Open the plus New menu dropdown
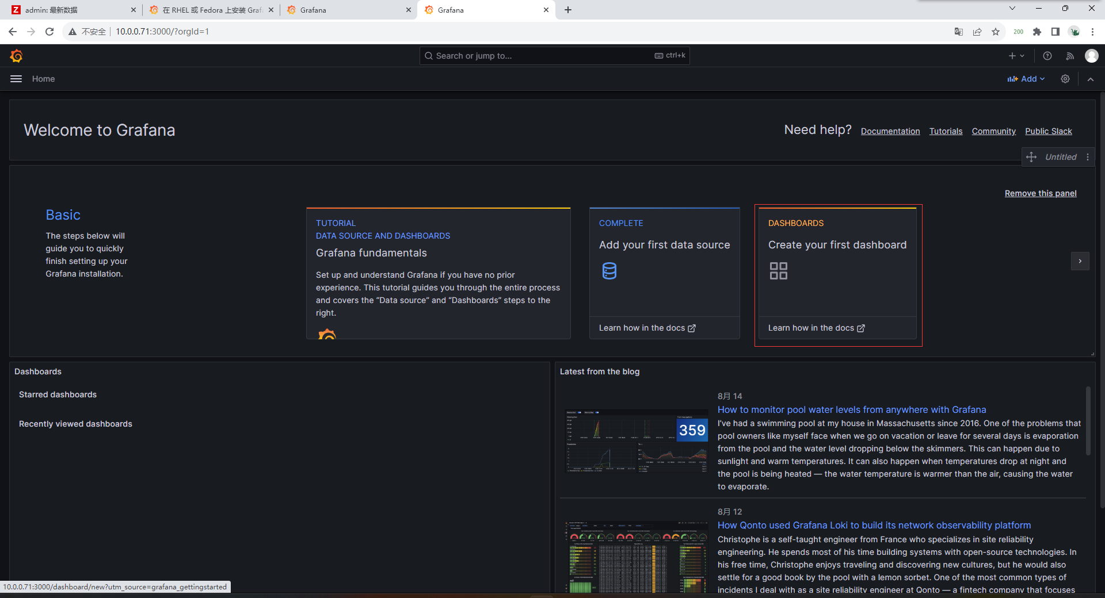 (1016, 56)
